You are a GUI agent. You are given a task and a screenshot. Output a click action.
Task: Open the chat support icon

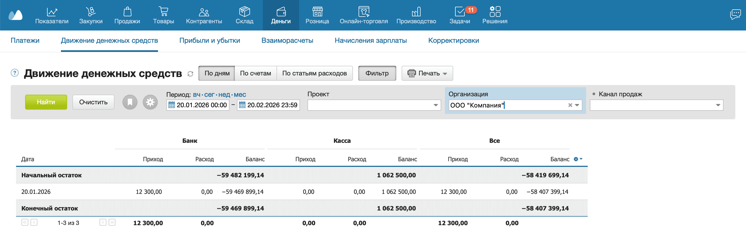click(x=735, y=14)
